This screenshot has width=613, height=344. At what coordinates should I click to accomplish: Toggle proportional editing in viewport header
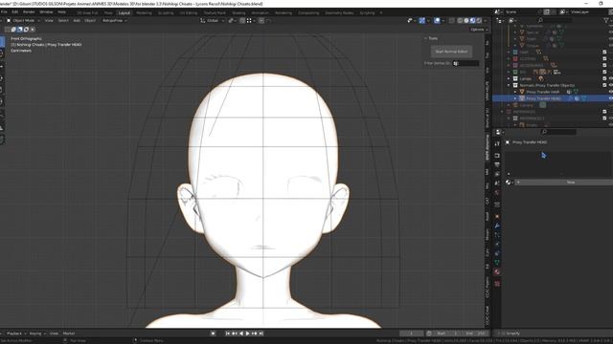click(x=261, y=20)
